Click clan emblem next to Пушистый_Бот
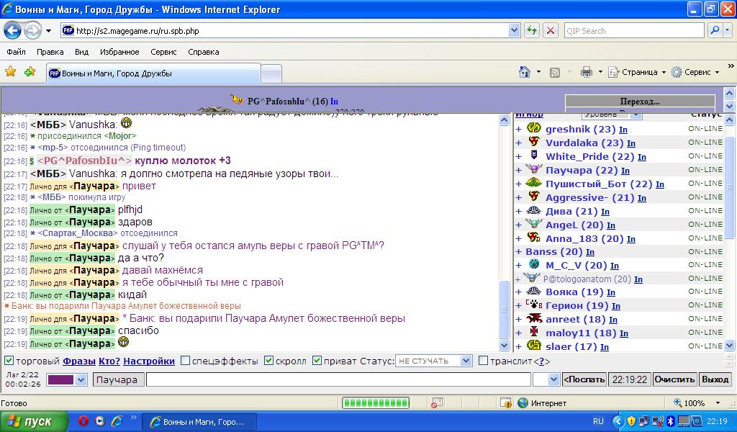Screen dimensions: 737x432 tap(533, 182)
